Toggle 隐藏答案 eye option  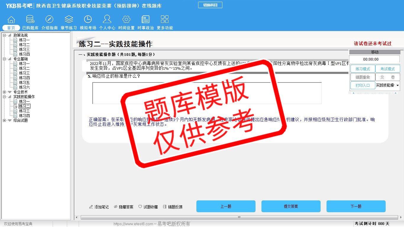pyautogui.click(x=123, y=207)
